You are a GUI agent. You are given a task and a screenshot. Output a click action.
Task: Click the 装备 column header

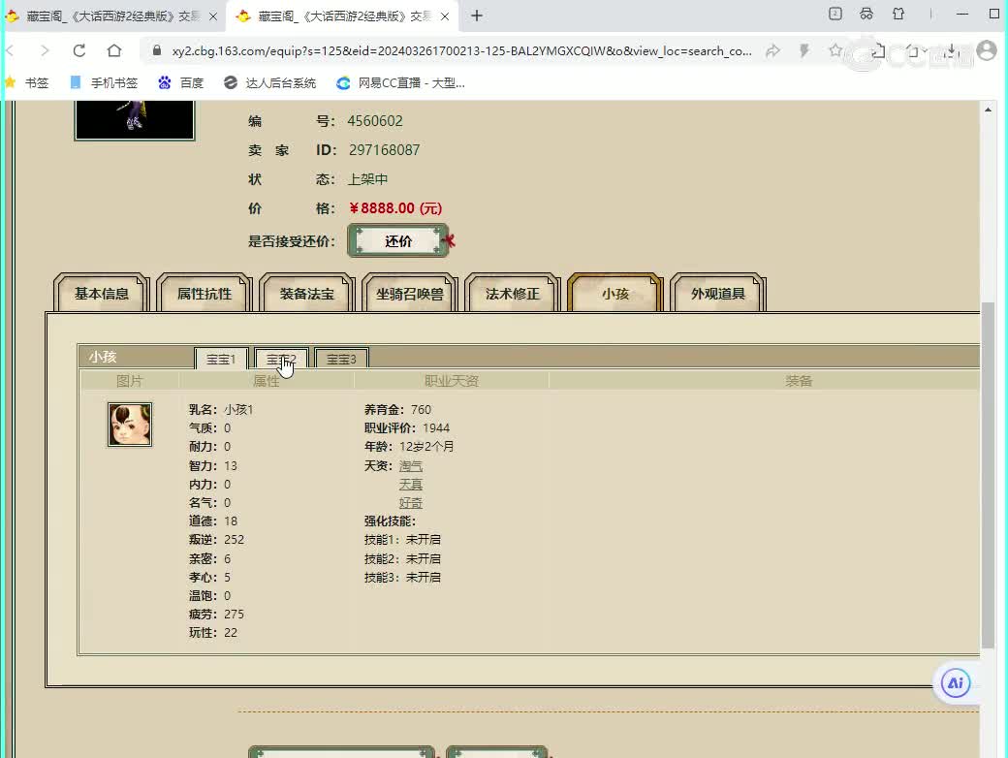click(799, 381)
